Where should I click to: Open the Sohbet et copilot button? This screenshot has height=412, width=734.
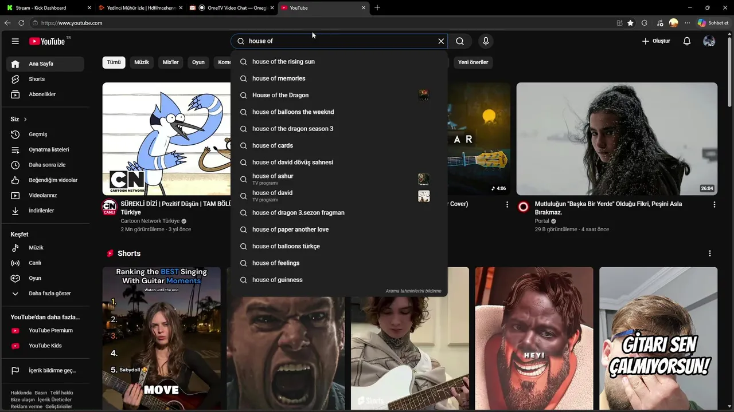713,23
